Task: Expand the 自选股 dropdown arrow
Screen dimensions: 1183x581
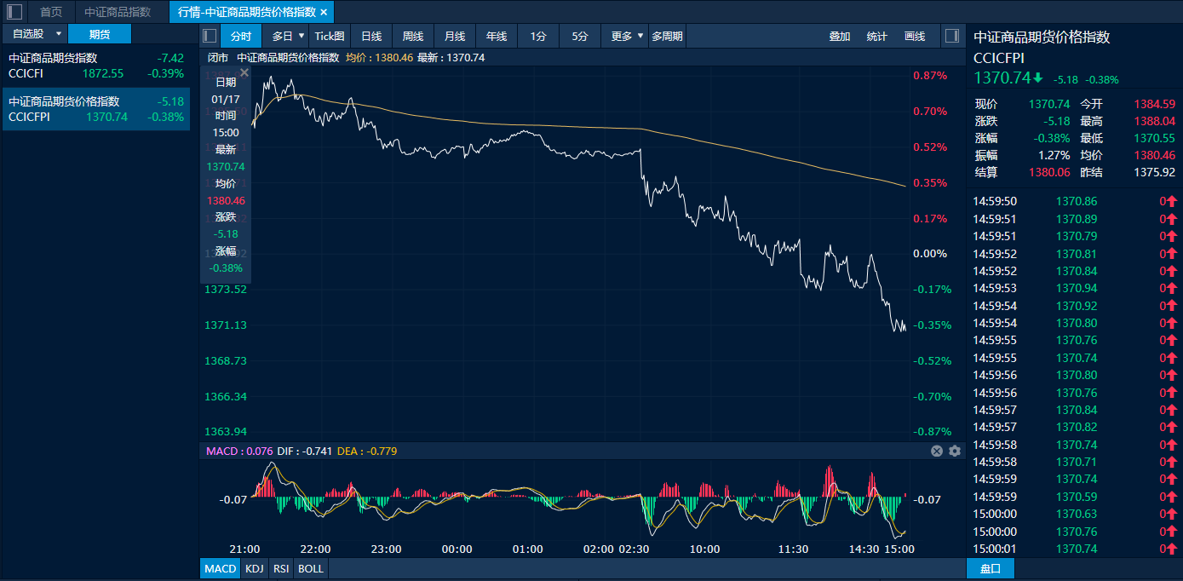Action: pyautogui.click(x=58, y=33)
